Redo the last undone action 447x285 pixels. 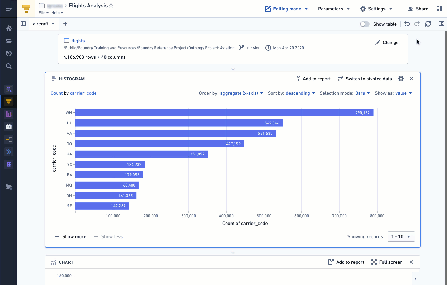417,24
